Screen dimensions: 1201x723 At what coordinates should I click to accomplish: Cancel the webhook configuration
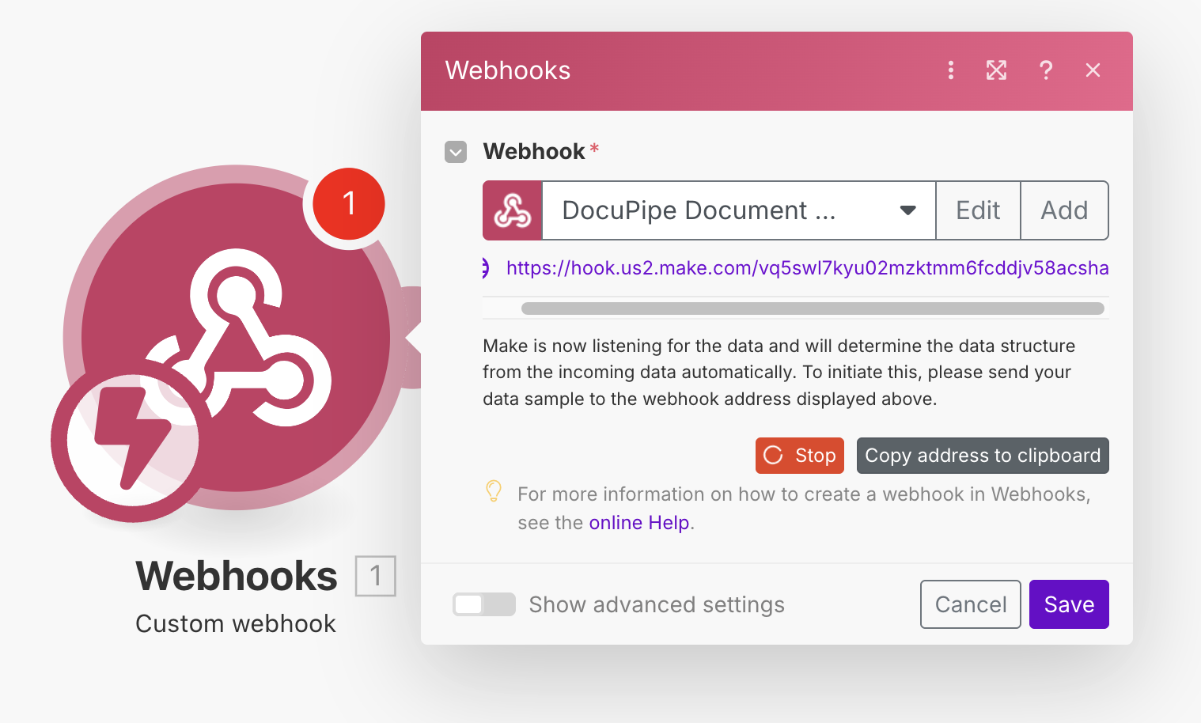(971, 604)
